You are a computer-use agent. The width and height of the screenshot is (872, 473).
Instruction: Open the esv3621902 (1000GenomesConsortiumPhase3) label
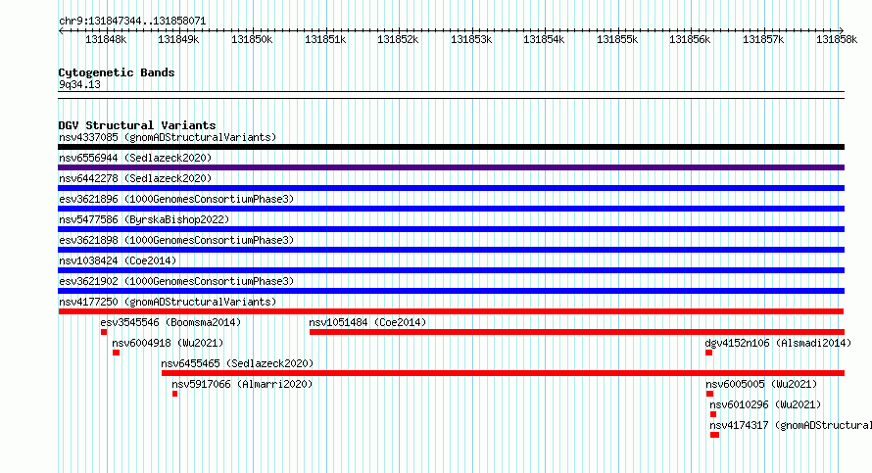click(x=176, y=281)
